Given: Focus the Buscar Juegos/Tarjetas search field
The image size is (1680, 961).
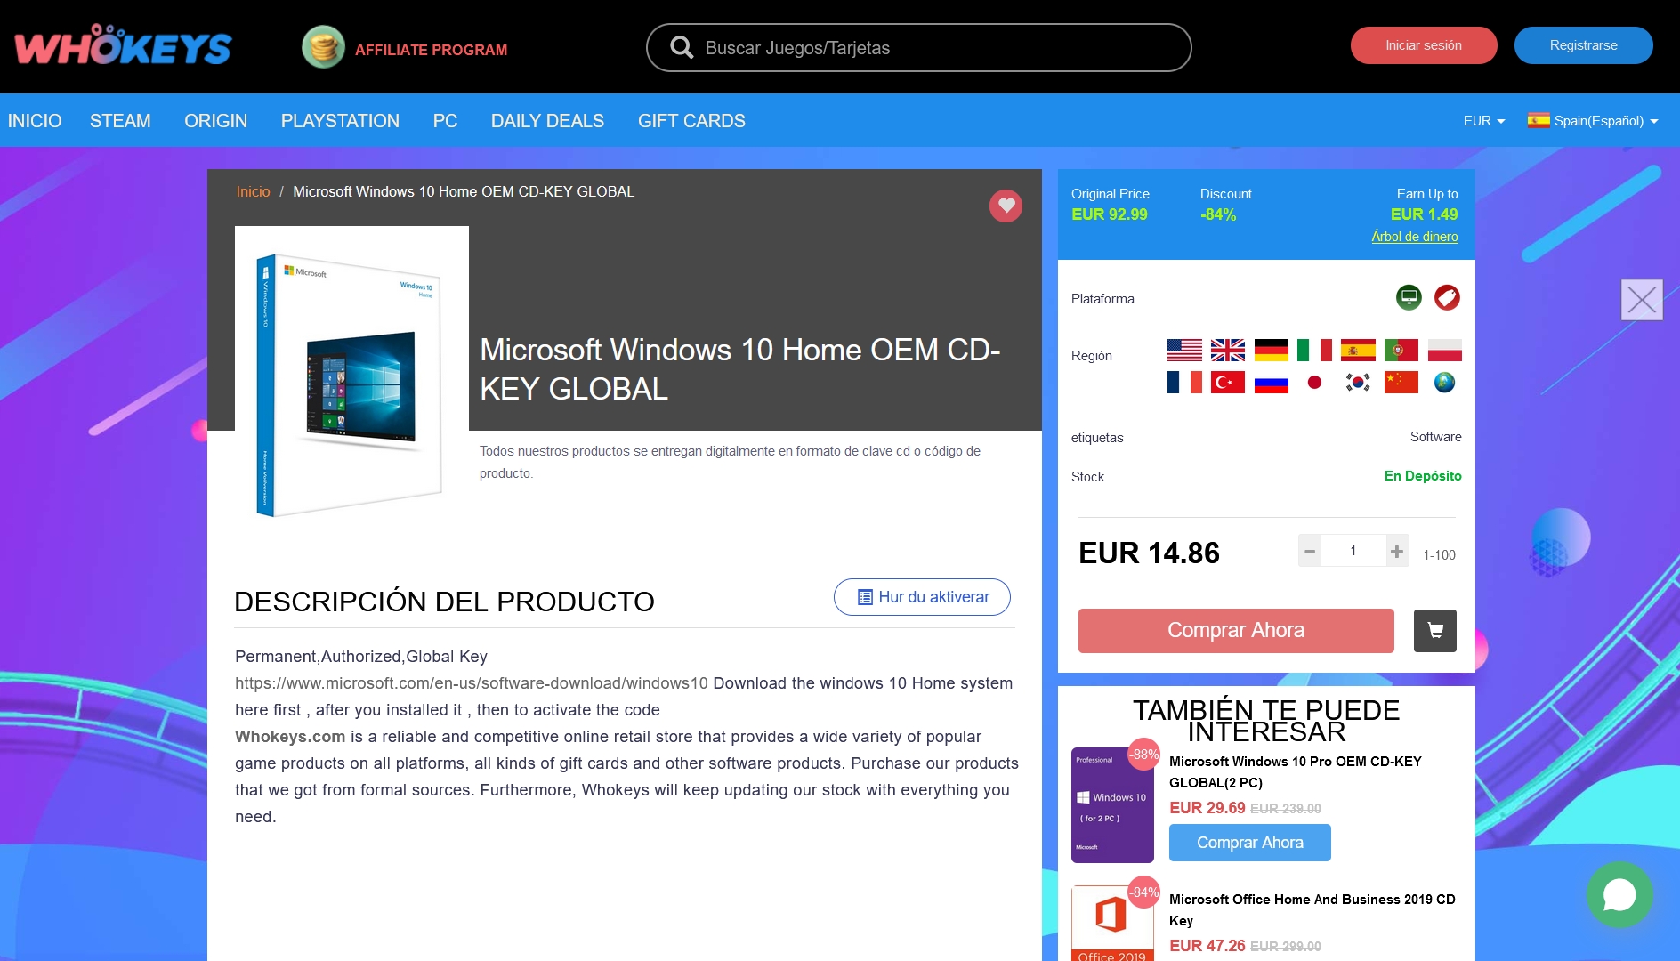Looking at the screenshot, I should click(x=918, y=48).
